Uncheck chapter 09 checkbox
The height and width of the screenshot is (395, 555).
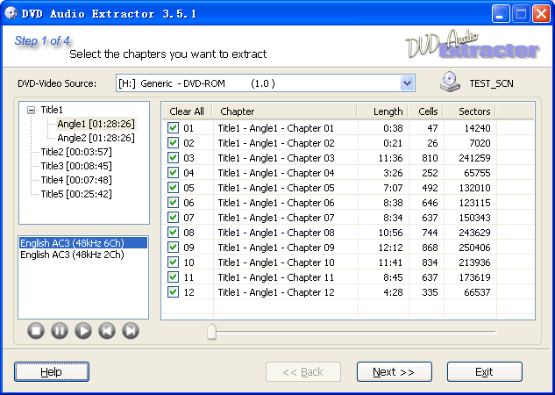[173, 248]
